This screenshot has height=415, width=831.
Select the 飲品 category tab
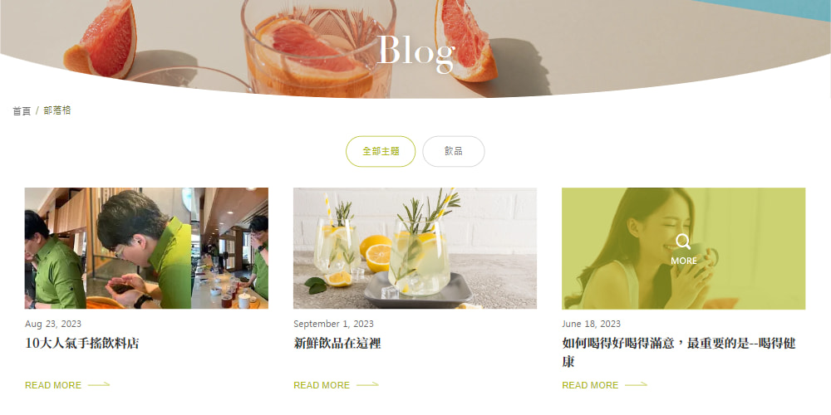point(454,151)
